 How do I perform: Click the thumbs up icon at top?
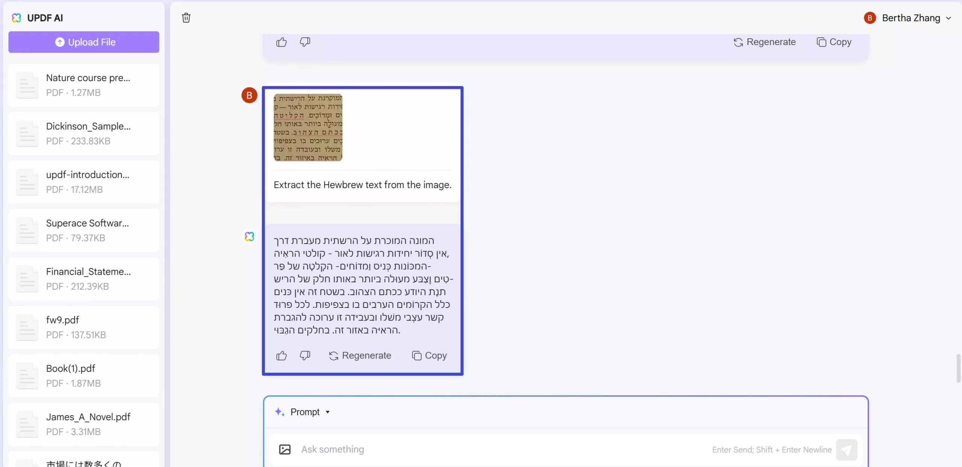tap(281, 42)
